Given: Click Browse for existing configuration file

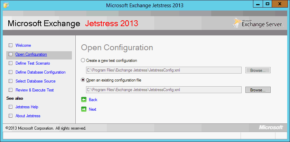Looking at the screenshot, I should click(x=258, y=90).
